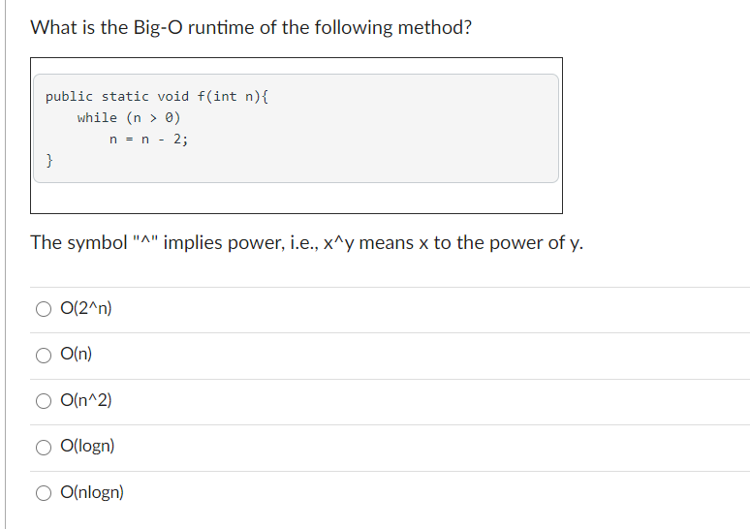Image resolution: width=750 pixels, height=529 pixels.
Task: Click the power symbol explanation sentence
Action: pyautogui.click(x=306, y=242)
